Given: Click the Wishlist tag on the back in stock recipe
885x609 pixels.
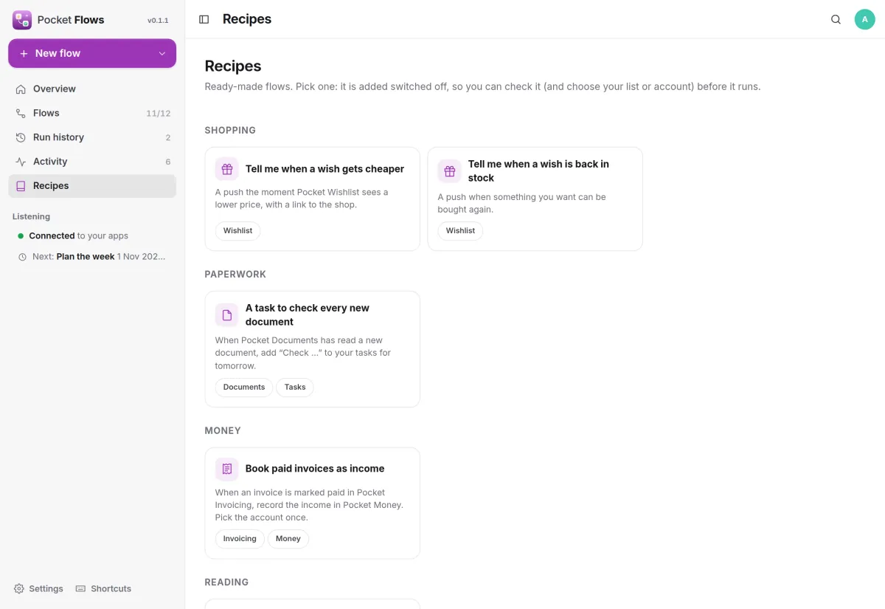Looking at the screenshot, I should click(x=460, y=231).
